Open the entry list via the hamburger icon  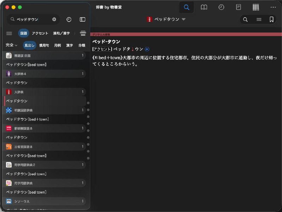coord(260,20)
